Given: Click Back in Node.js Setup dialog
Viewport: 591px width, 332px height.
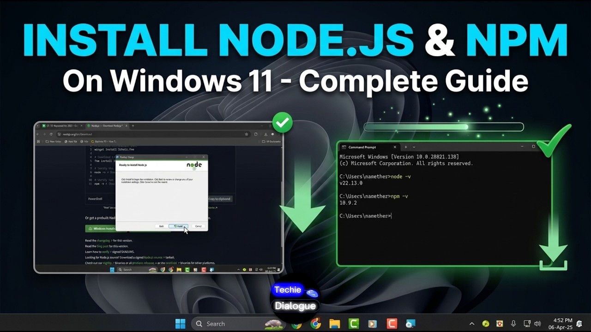Looking at the screenshot, I should point(161,226).
